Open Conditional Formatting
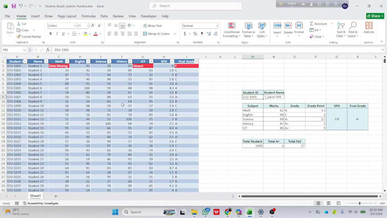Viewport: 387px width, 218px height. click(231, 30)
